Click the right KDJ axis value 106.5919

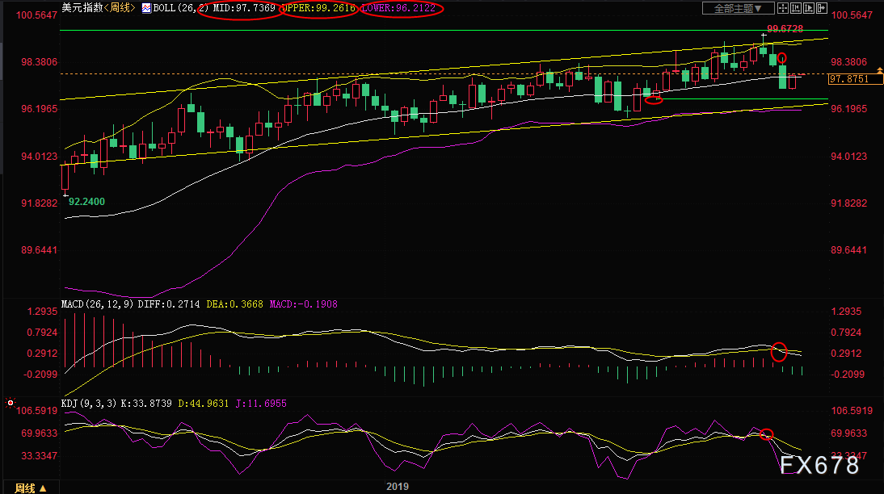852,411
